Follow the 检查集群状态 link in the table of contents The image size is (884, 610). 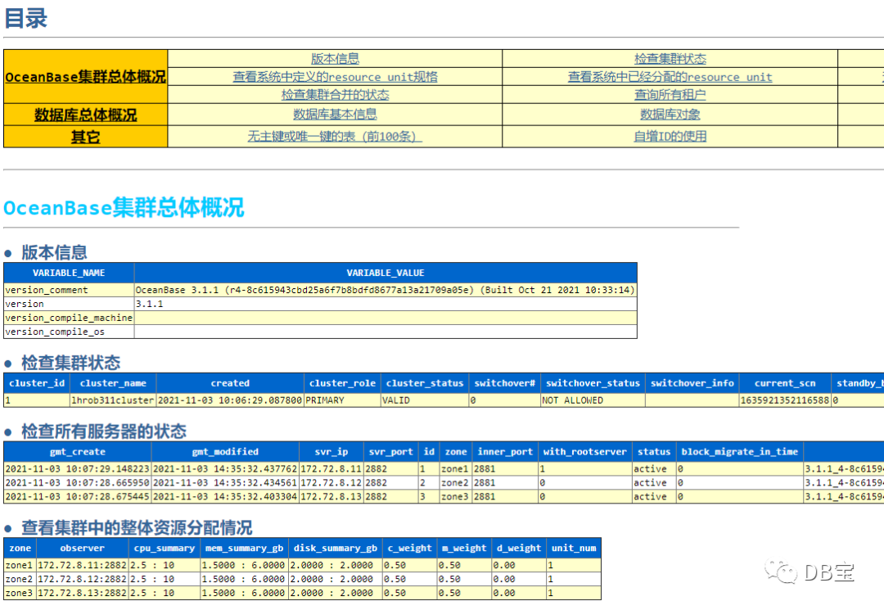(670, 59)
